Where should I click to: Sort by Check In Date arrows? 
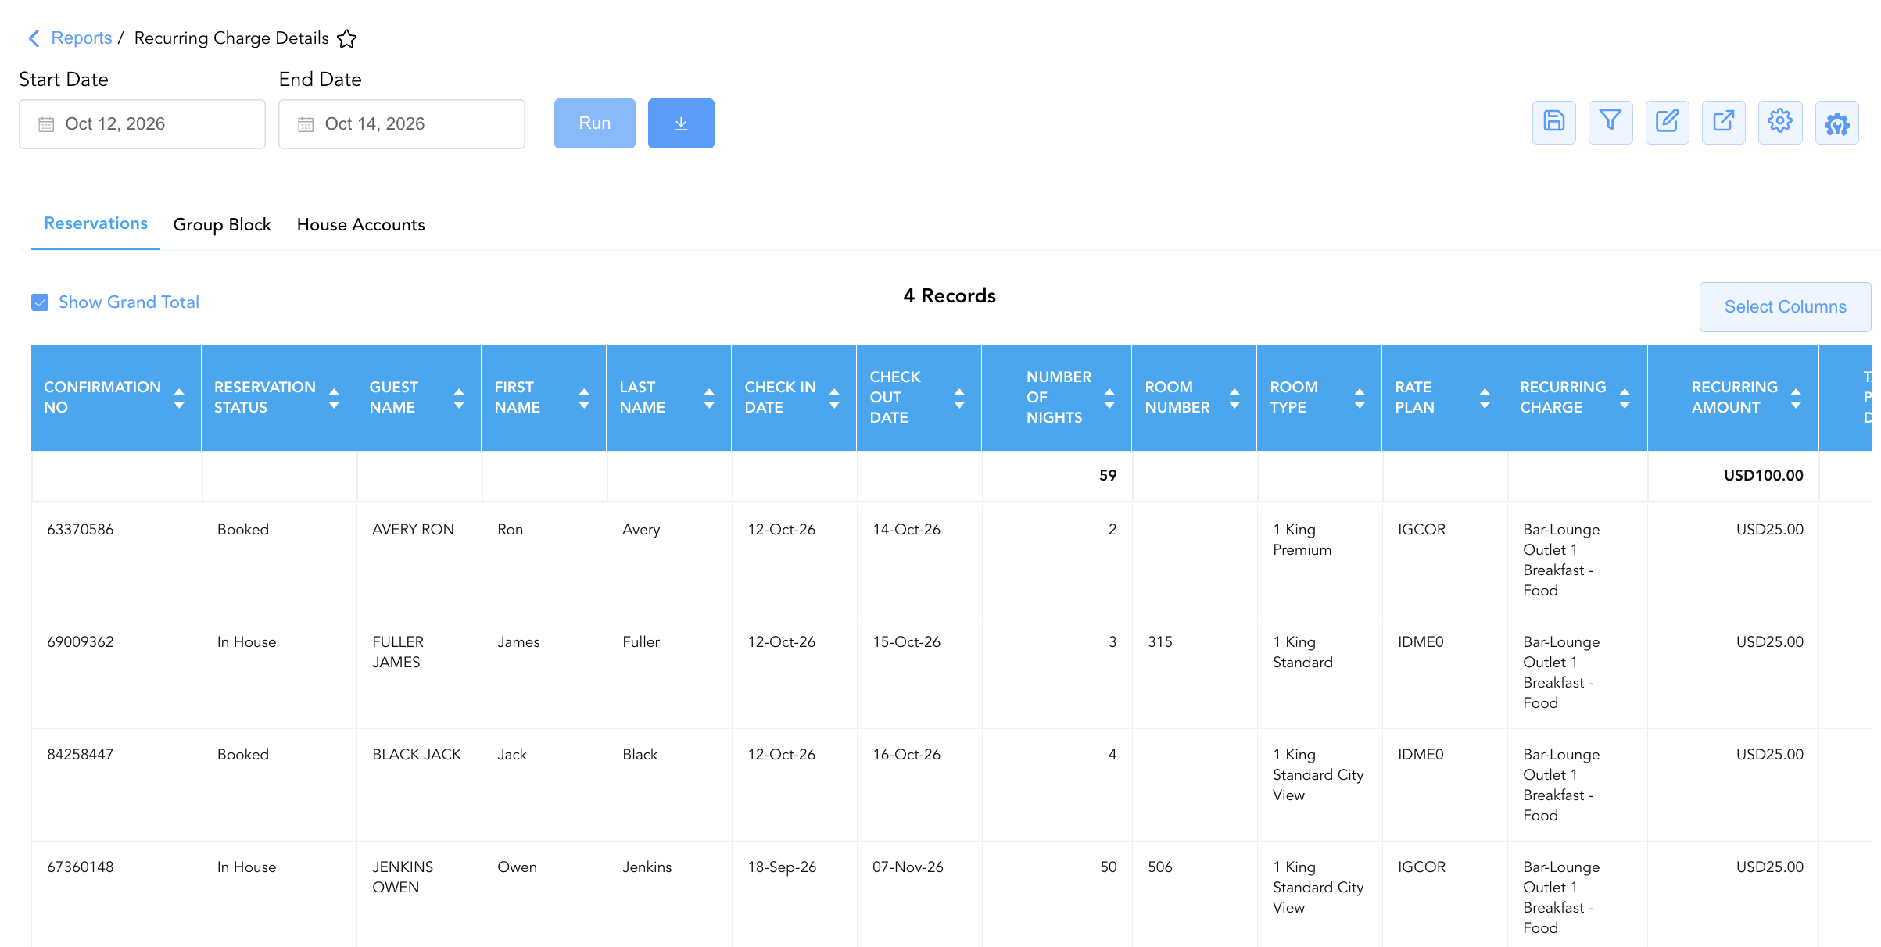coord(834,398)
